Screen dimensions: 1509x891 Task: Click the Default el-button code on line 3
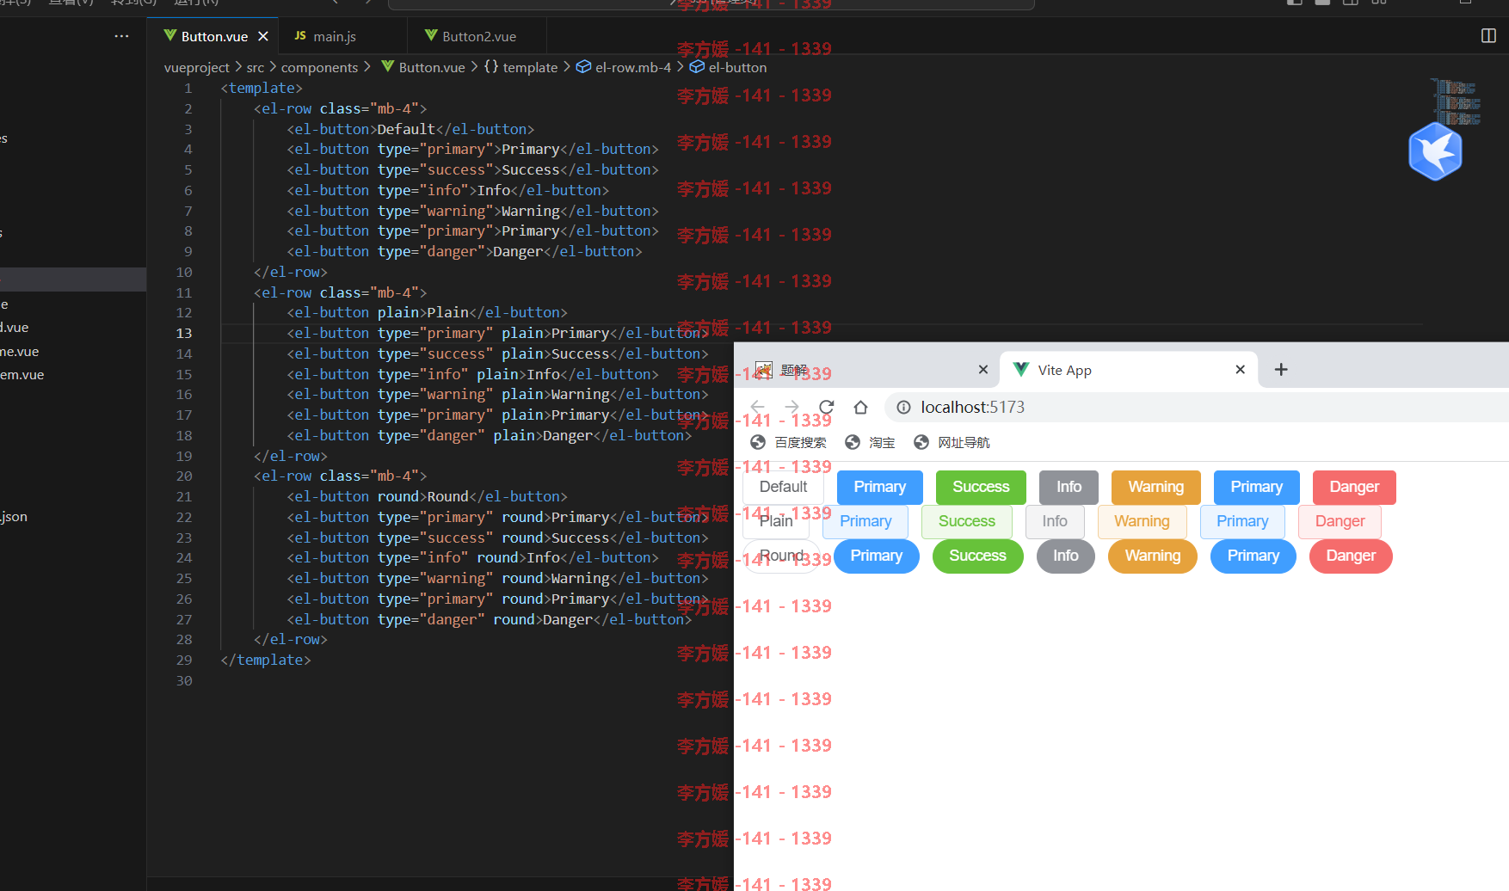(x=410, y=129)
